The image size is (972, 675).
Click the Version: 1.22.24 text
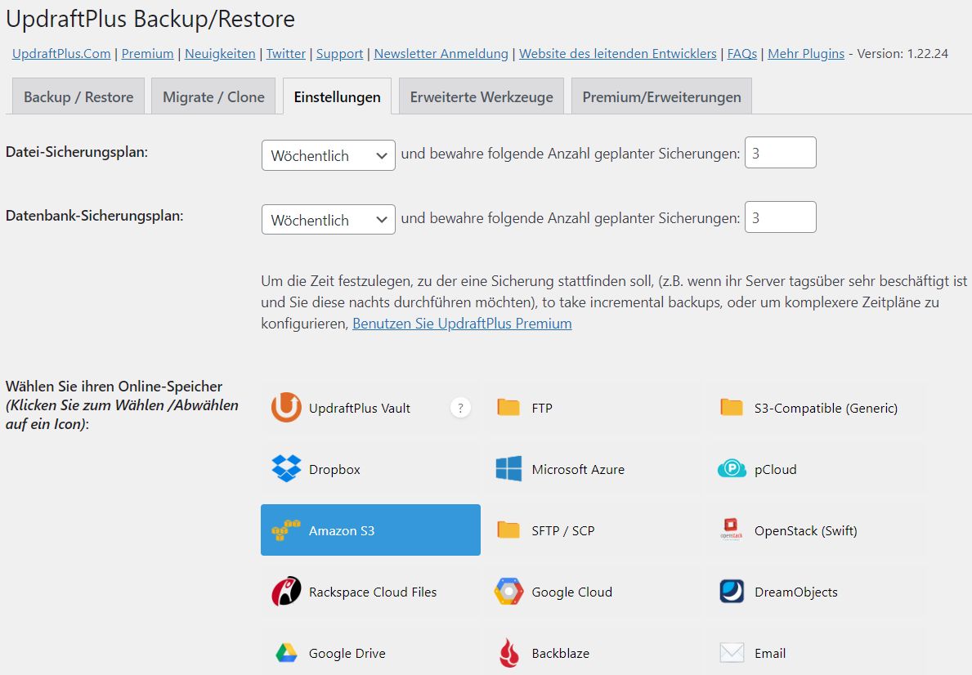903,54
